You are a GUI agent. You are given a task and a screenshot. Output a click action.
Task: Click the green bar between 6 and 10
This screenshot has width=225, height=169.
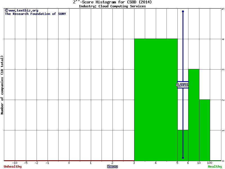click(194, 115)
